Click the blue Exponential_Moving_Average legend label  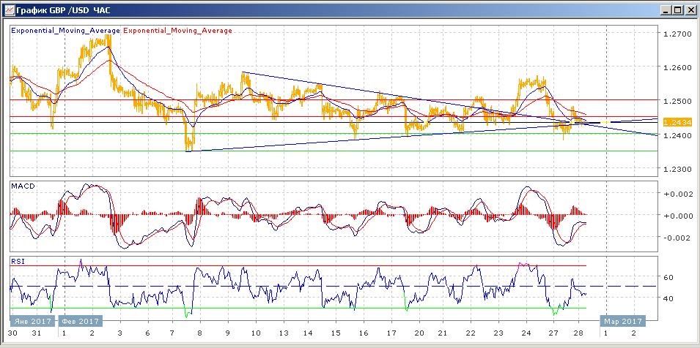pos(65,31)
